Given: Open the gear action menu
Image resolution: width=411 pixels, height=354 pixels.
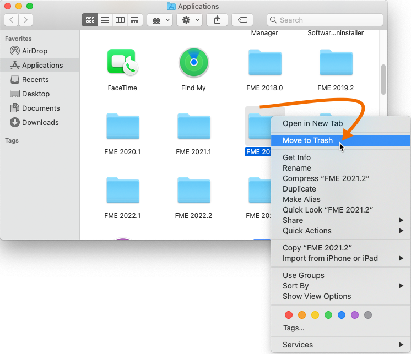Looking at the screenshot, I should (x=190, y=20).
